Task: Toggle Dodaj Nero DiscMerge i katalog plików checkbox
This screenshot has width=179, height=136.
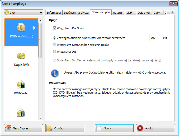Action: [54, 60]
